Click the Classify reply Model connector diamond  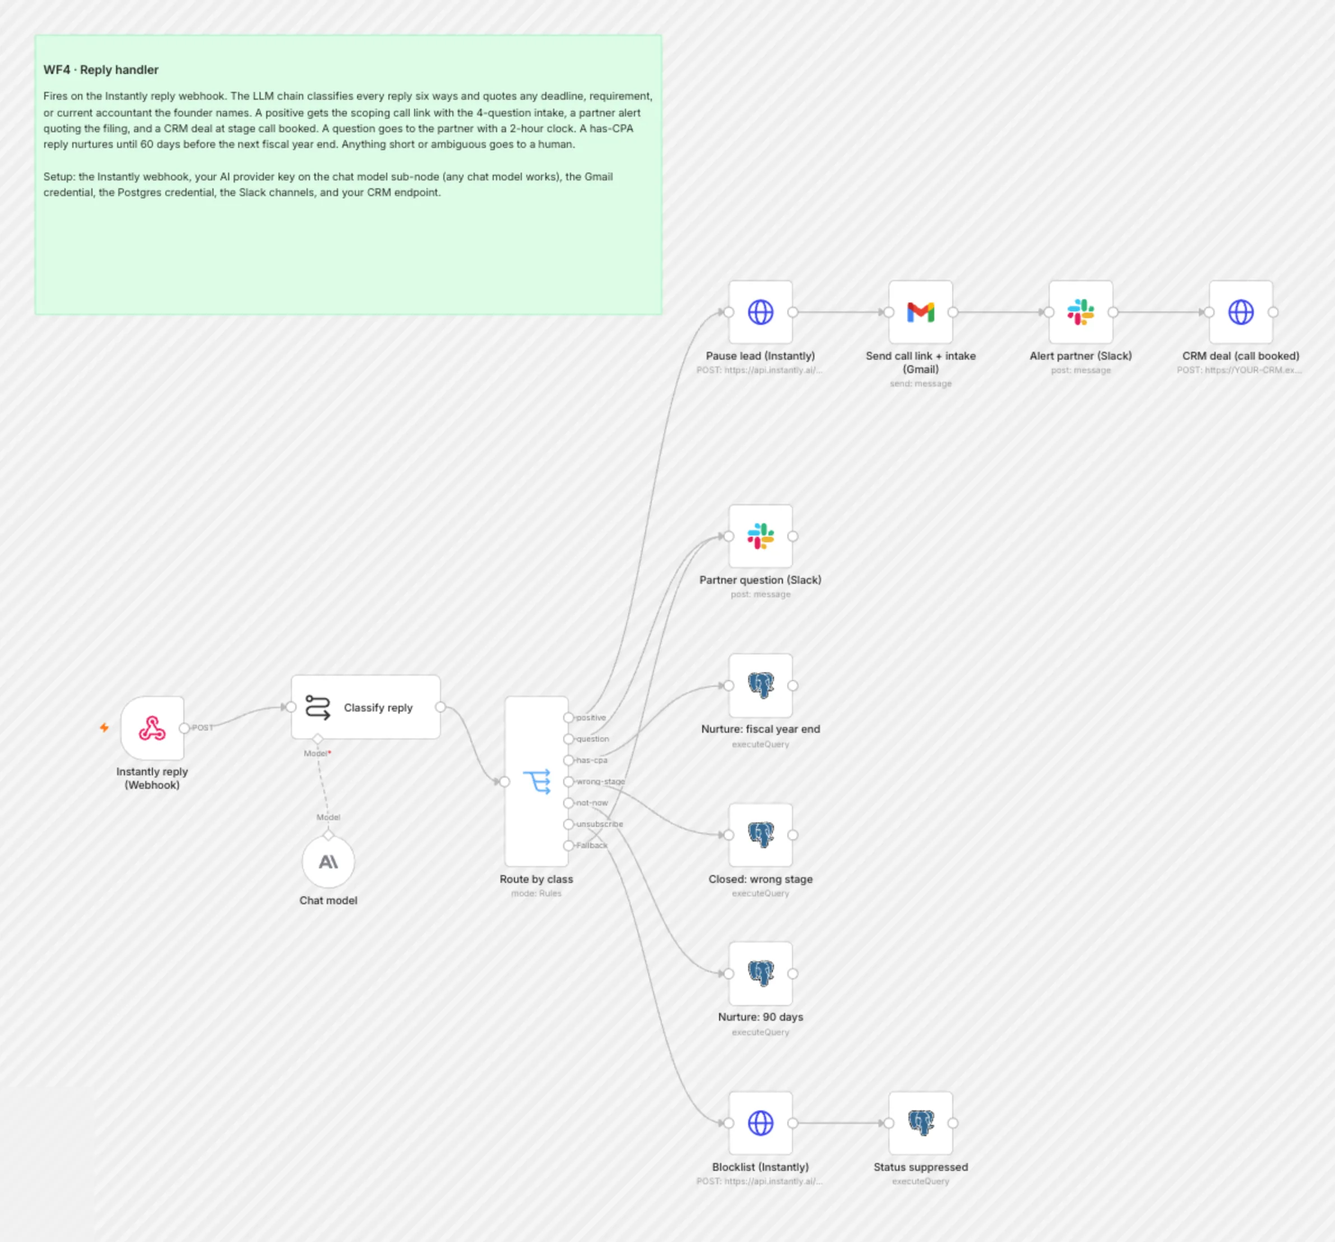(x=318, y=739)
